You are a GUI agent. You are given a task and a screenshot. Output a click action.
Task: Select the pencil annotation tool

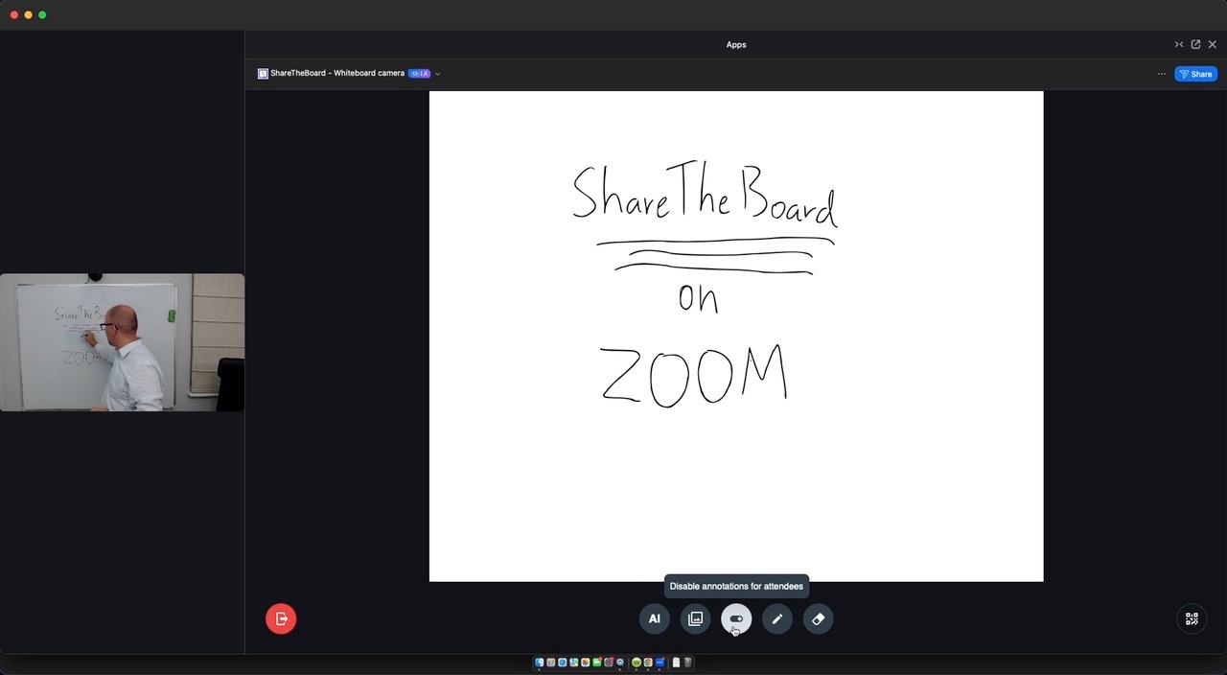click(x=776, y=618)
